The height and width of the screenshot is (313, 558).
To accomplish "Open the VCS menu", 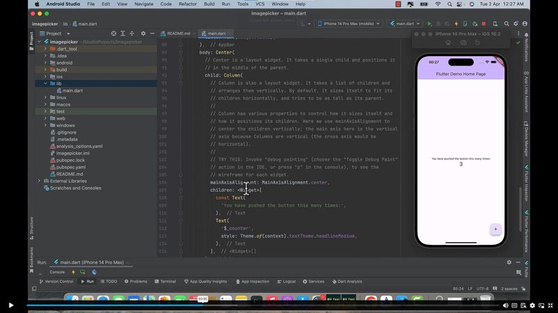I will point(259,4).
